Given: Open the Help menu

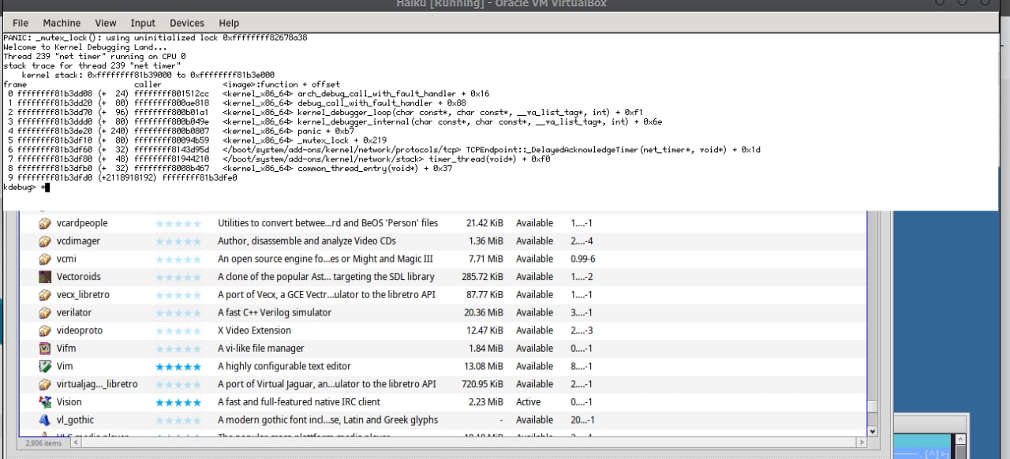Looking at the screenshot, I should point(229,23).
